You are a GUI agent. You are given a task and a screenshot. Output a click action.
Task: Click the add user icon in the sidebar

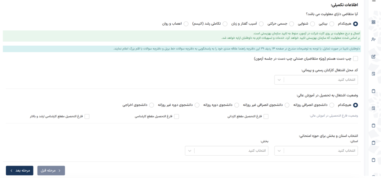(x=374, y=39)
